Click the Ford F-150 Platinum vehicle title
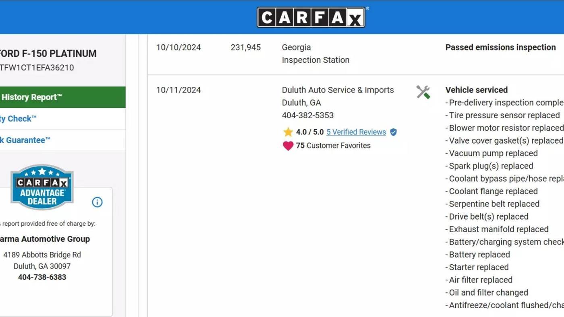 pos(48,54)
